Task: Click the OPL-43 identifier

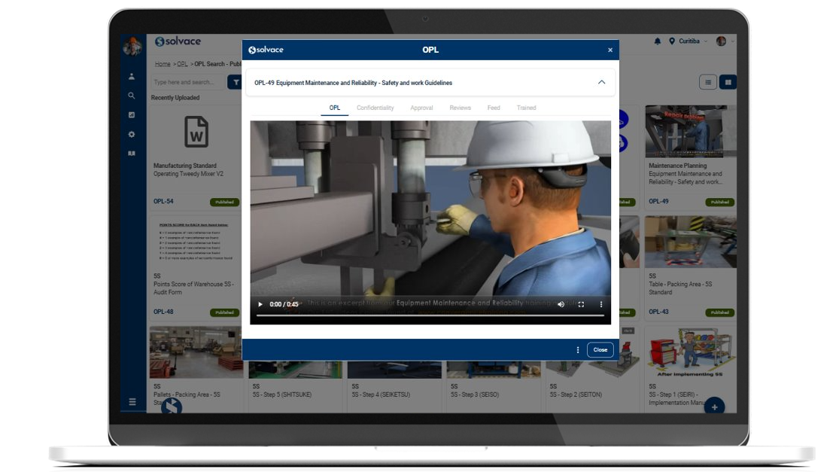Action: pyautogui.click(x=658, y=312)
